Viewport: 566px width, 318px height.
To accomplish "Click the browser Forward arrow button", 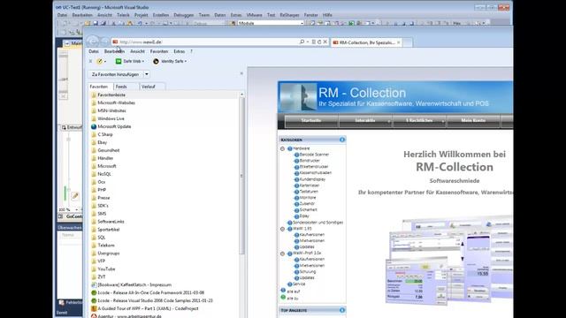I will tap(104, 42).
